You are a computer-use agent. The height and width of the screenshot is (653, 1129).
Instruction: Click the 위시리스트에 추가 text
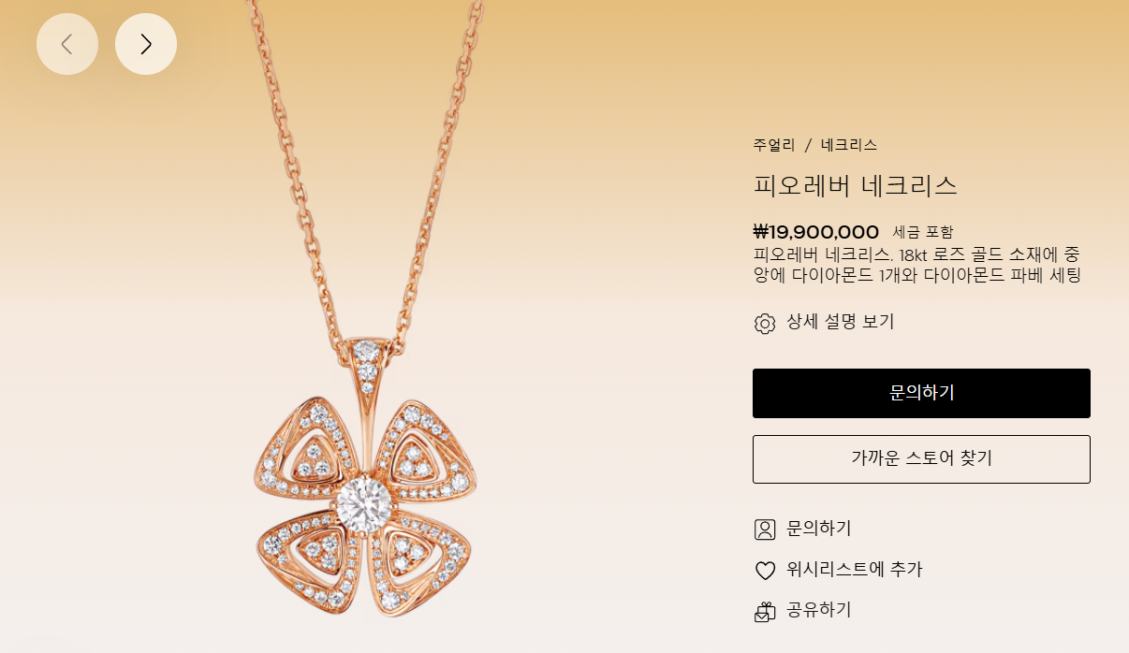pos(855,569)
